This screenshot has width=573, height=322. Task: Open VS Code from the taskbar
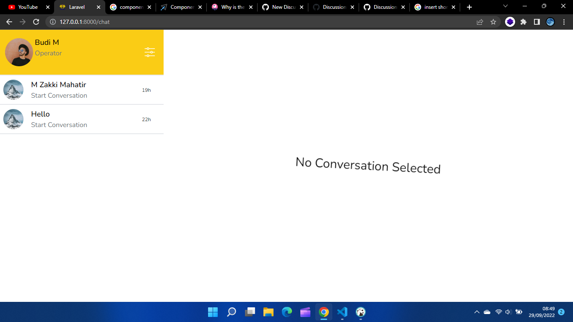point(342,312)
